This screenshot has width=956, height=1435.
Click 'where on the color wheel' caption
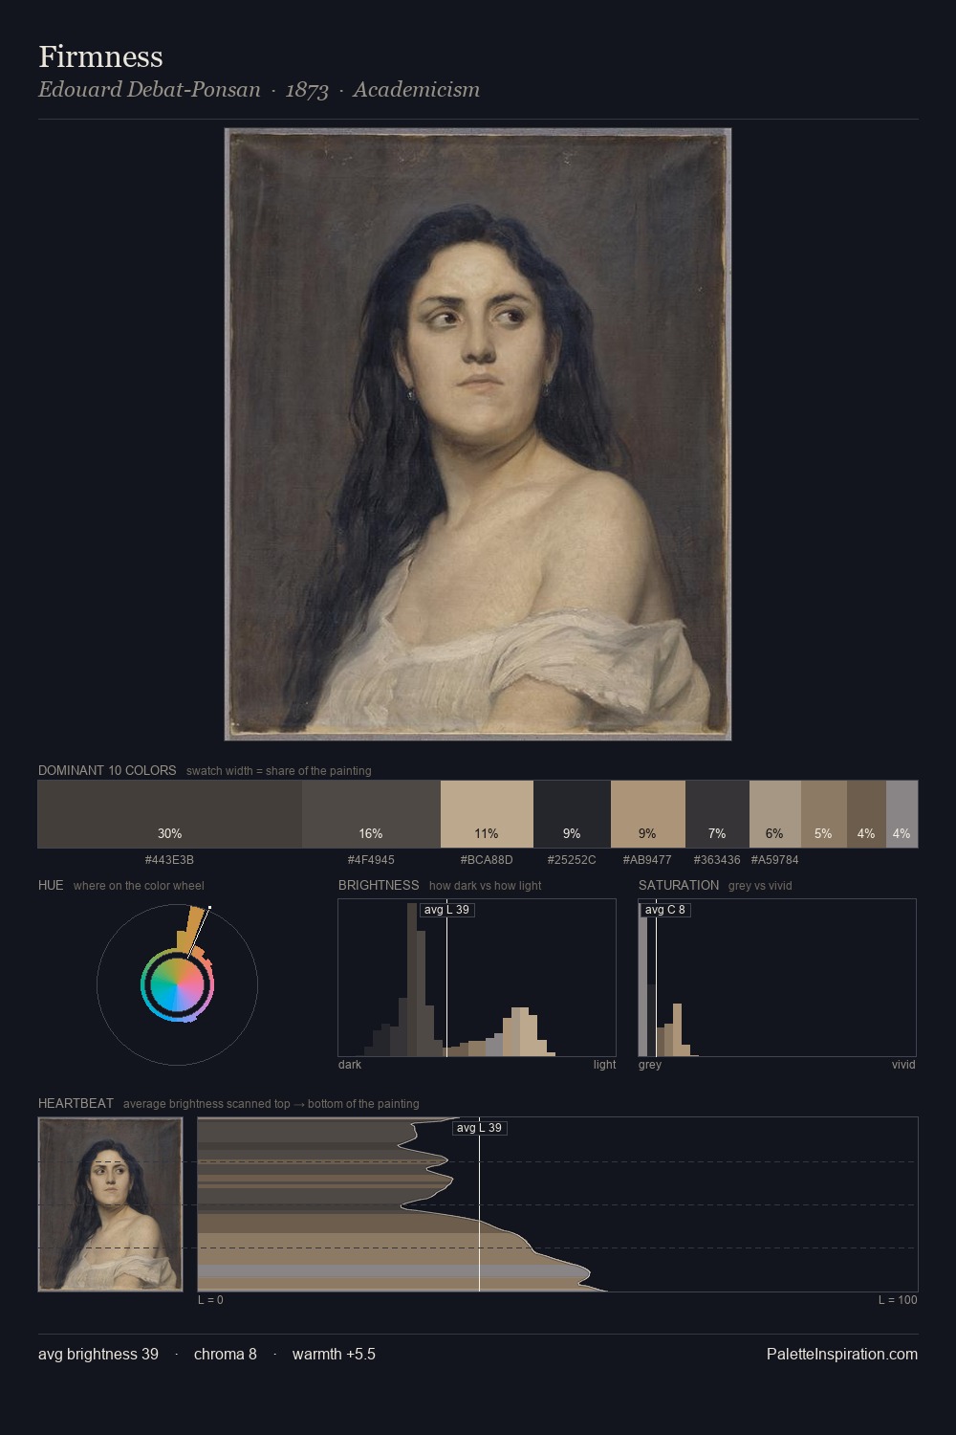pyautogui.click(x=139, y=885)
